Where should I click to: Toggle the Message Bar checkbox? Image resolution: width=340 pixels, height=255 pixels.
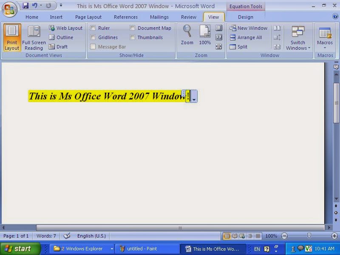(x=93, y=47)
